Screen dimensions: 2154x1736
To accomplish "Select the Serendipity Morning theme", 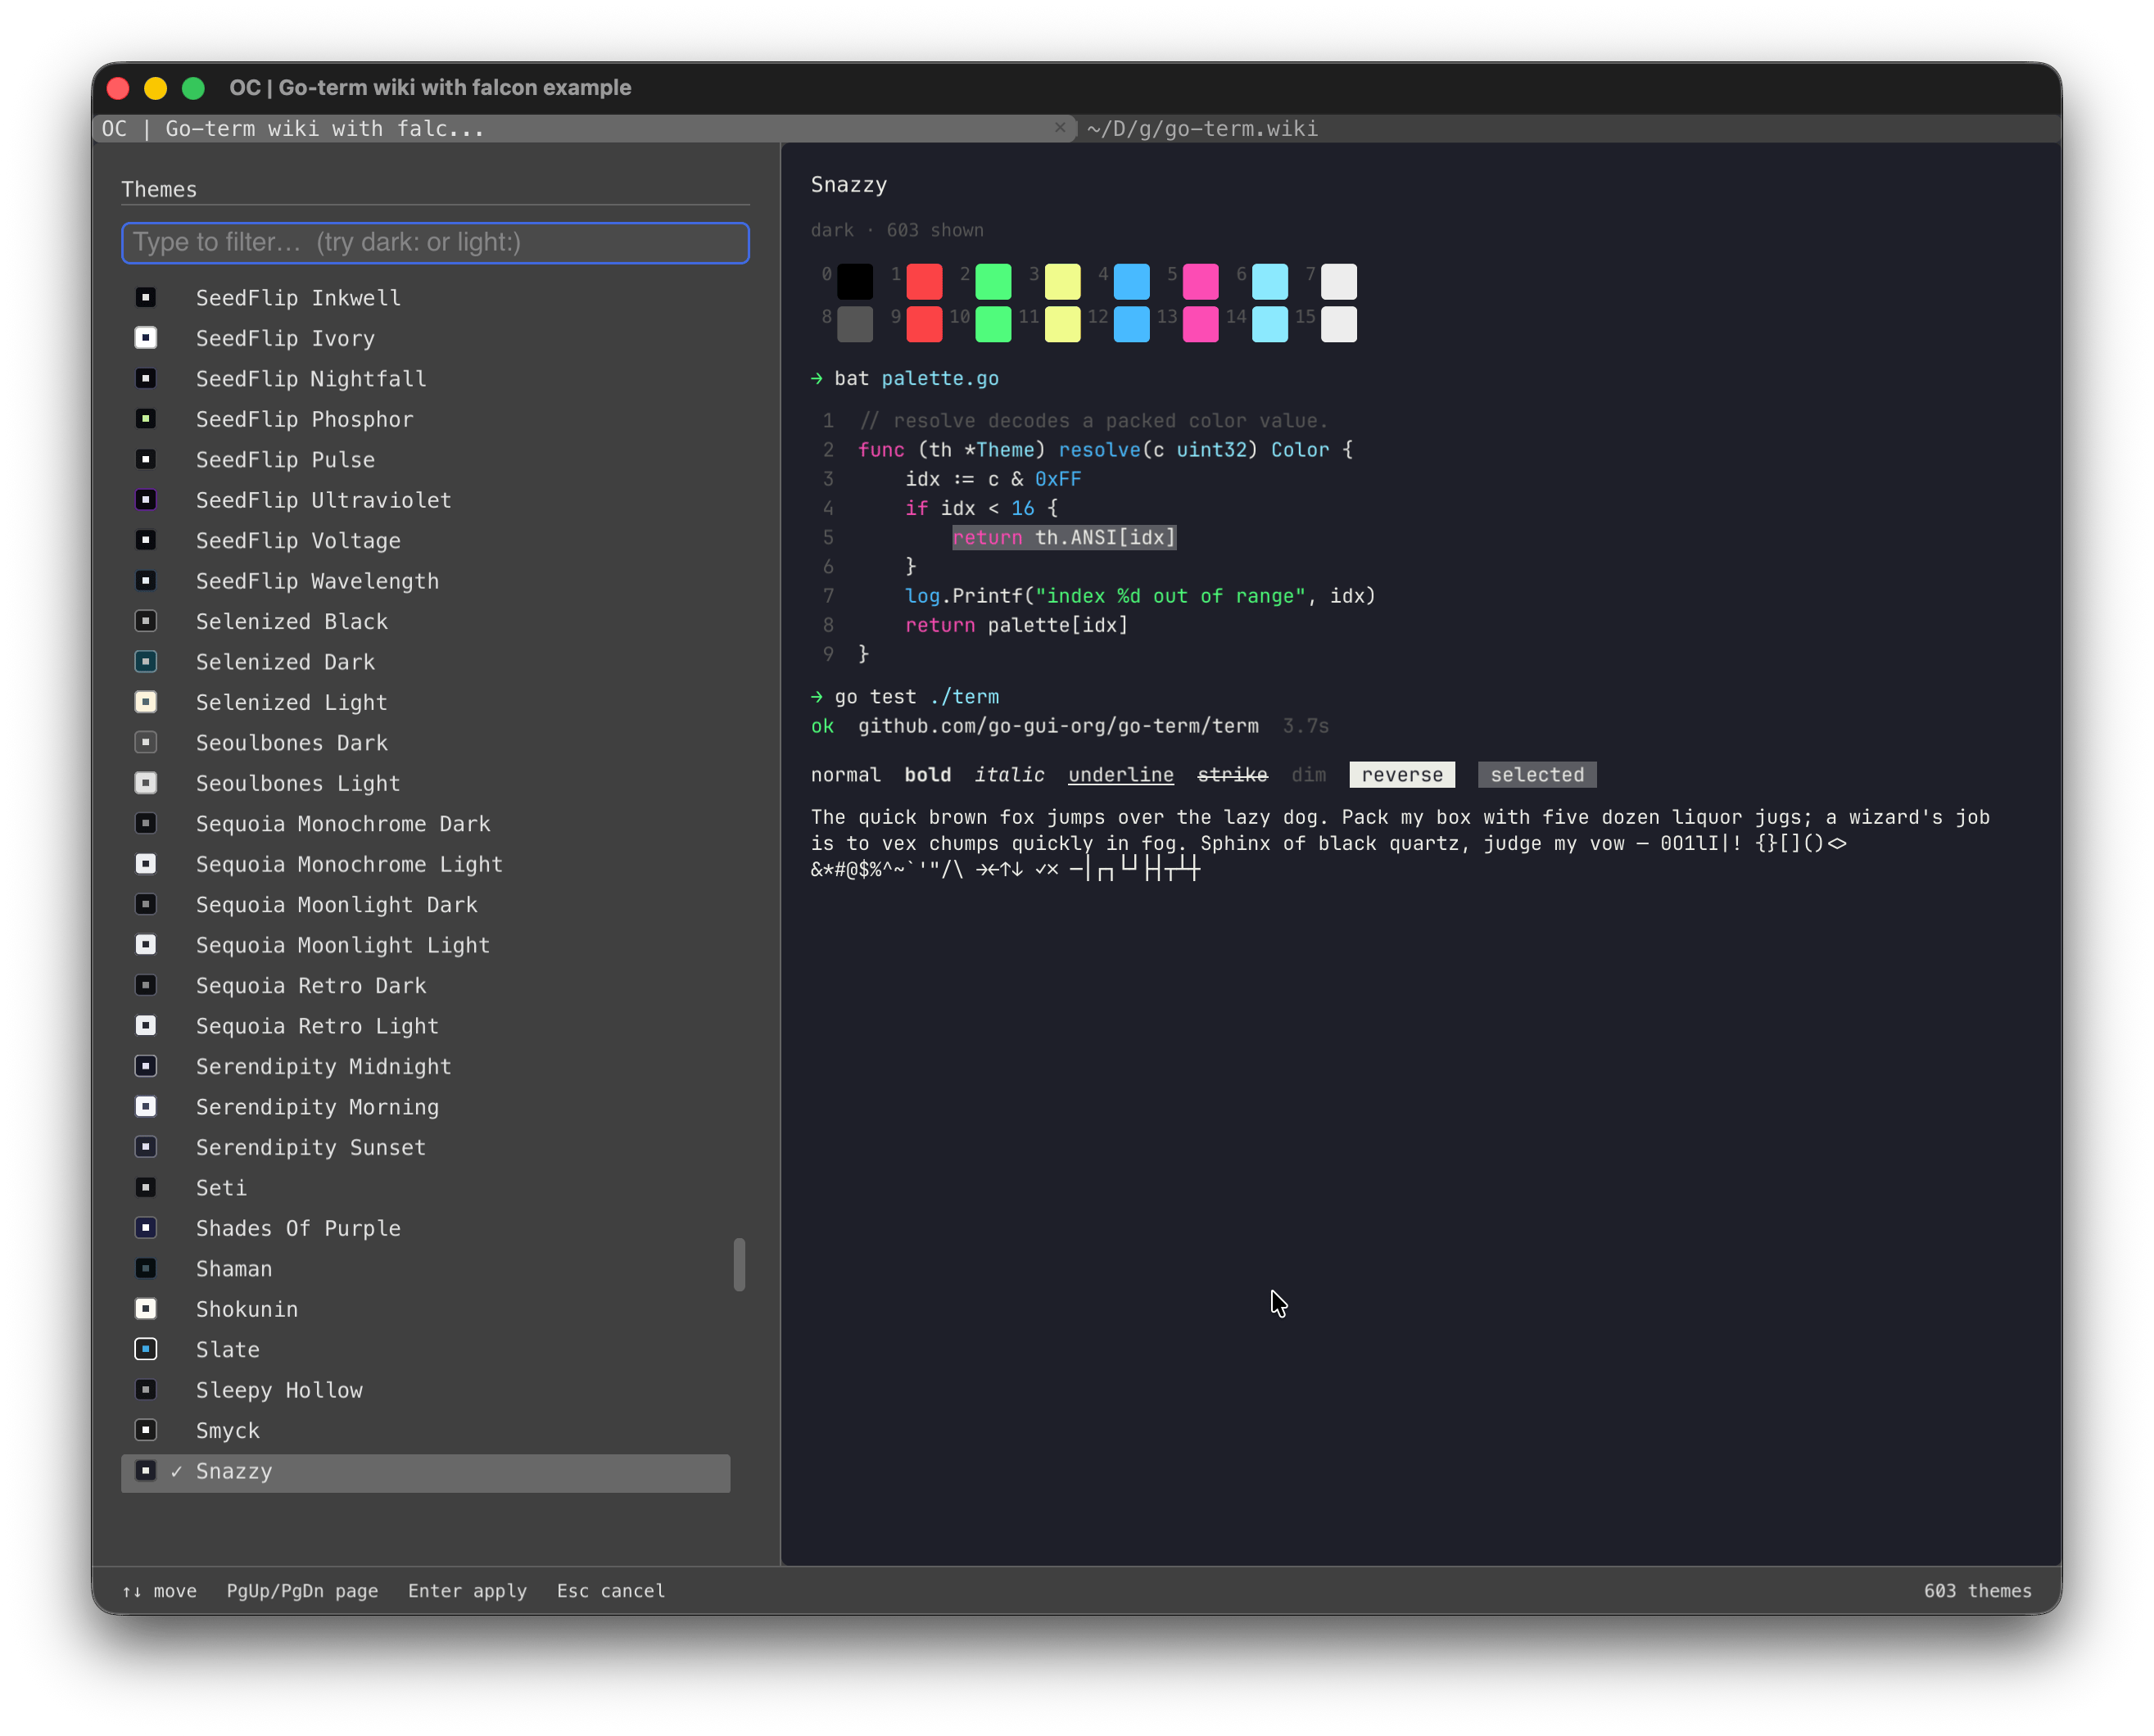I will tap(425, 1107).
